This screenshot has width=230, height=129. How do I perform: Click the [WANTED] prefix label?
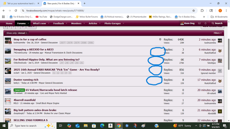point(19,90)
